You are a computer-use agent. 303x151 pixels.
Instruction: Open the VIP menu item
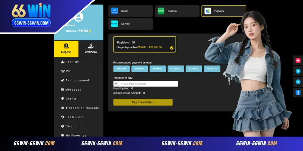[x=78, y=71]
